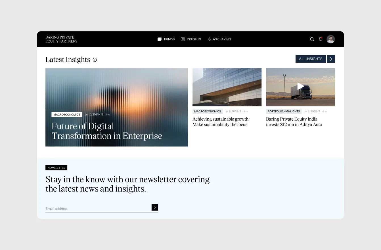Viewport: 381px width, 250px height.
Task: Open Achieving sustainable growth article title
Action: pyautogui.click(x=221, y=122)
